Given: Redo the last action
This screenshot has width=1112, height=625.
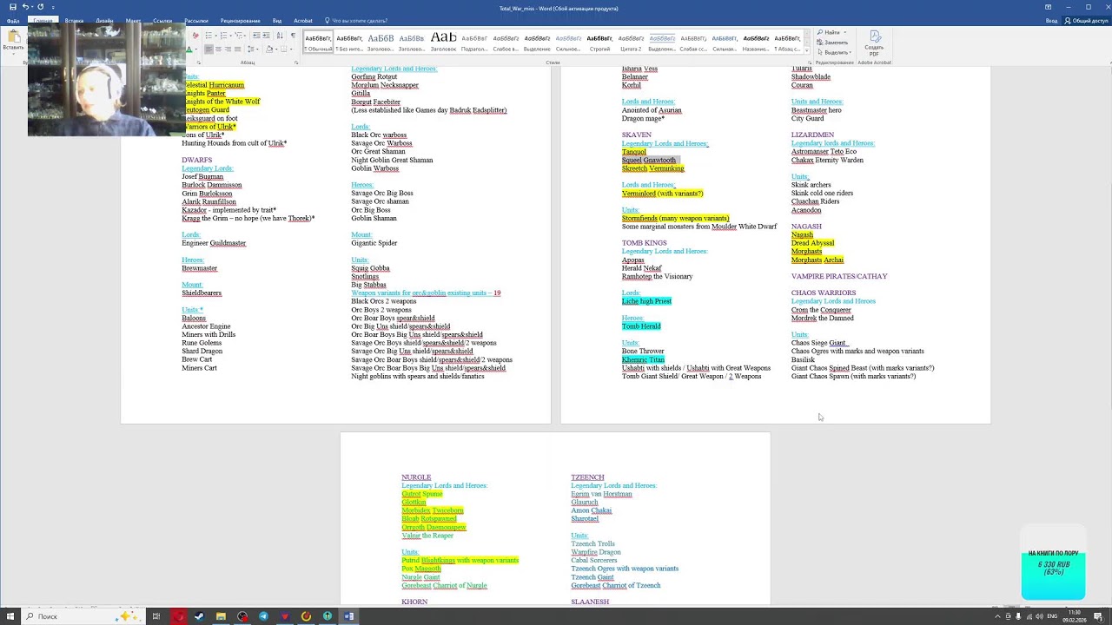Looking at the screenshot, I should coord(40,7).
